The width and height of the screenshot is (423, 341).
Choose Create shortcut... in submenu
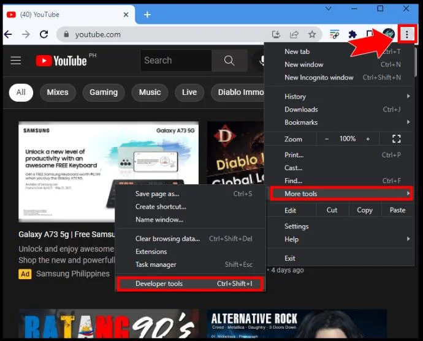[191, 206]
